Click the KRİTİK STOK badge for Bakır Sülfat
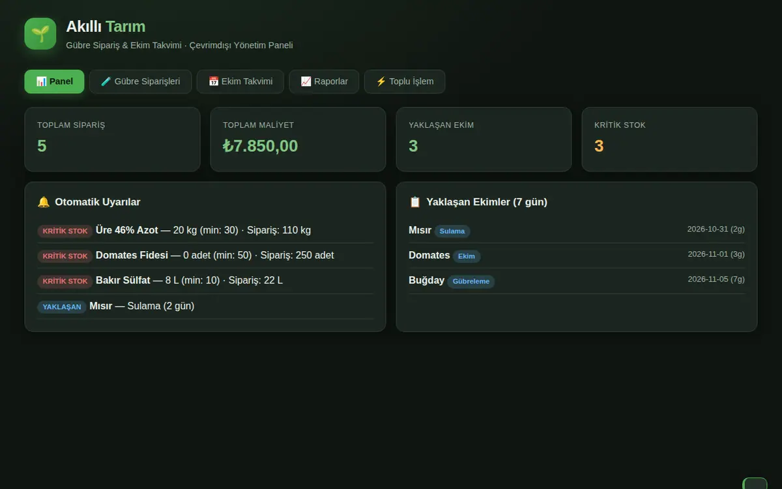The height and width of the screenshot is (489, 782). pyautogui.click(x=65, y=281)
